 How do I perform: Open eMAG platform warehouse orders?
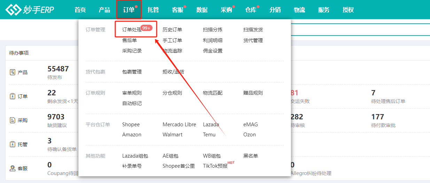tap(251, 125)
